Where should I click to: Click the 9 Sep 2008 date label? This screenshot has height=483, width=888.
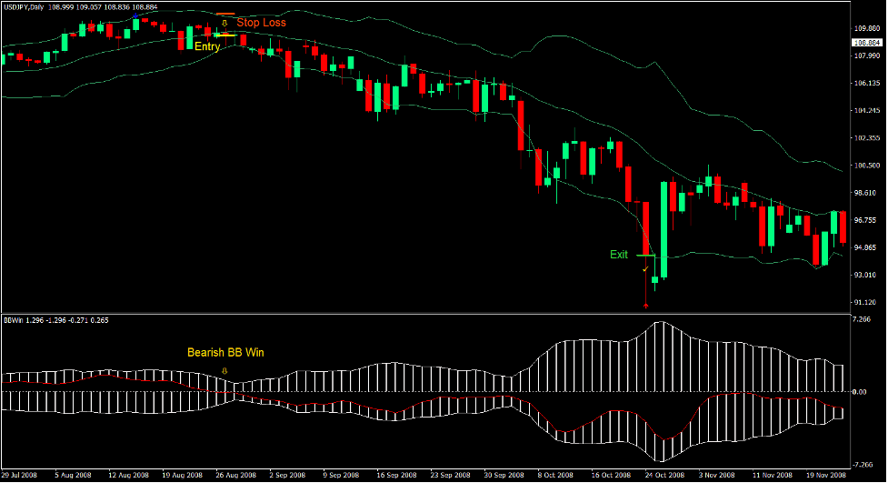[342, 475]
